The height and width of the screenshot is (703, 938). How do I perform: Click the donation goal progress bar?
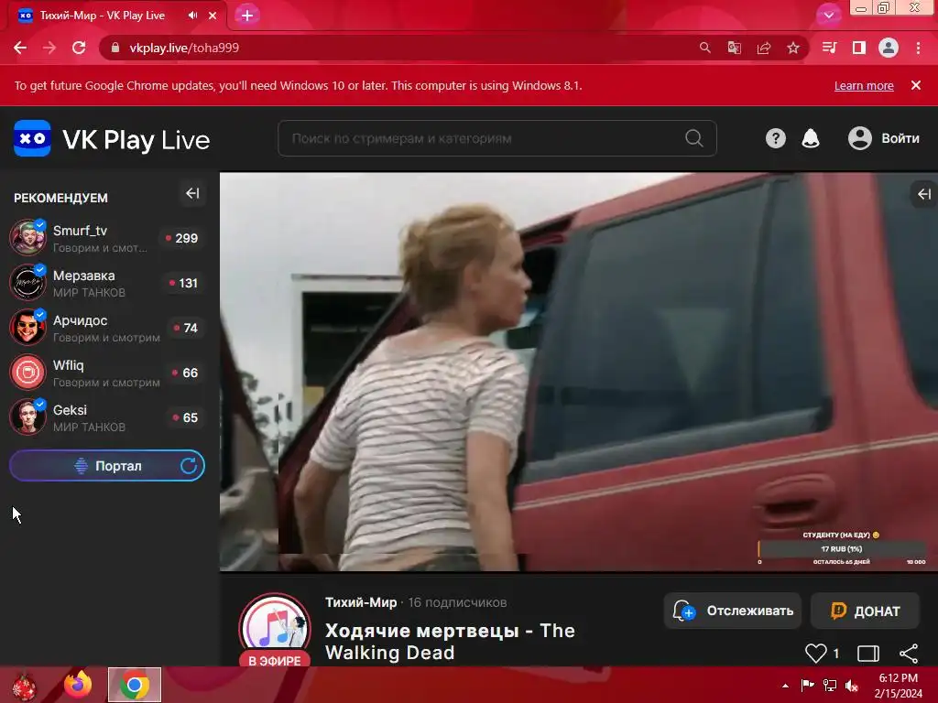coord(842,549)
